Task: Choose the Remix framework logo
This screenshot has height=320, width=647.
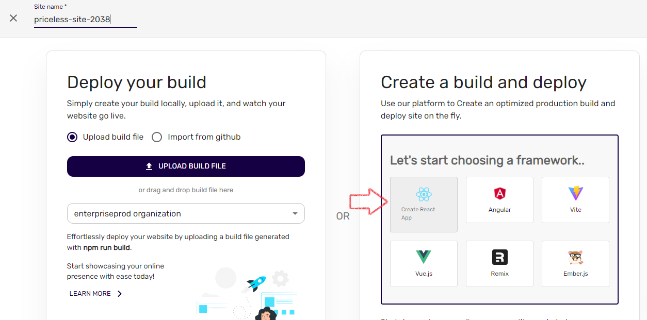Action: pos(499,257)
